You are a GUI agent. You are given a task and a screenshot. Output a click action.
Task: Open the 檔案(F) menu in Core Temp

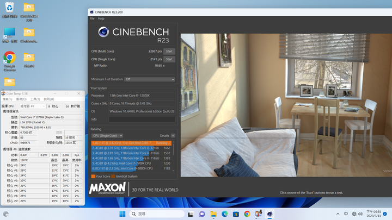[x=7, y=99]
